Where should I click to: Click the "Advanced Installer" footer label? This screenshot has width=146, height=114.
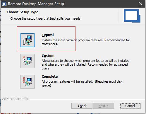(15, 99)
